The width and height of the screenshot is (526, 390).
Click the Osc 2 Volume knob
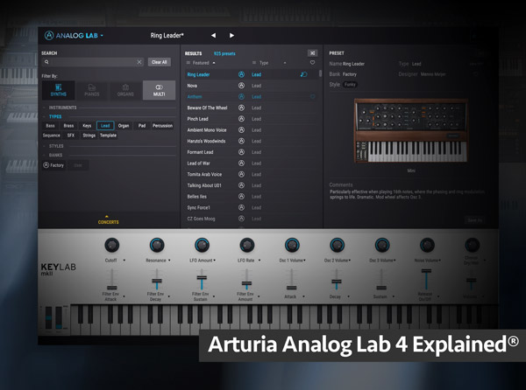point(337,245)
